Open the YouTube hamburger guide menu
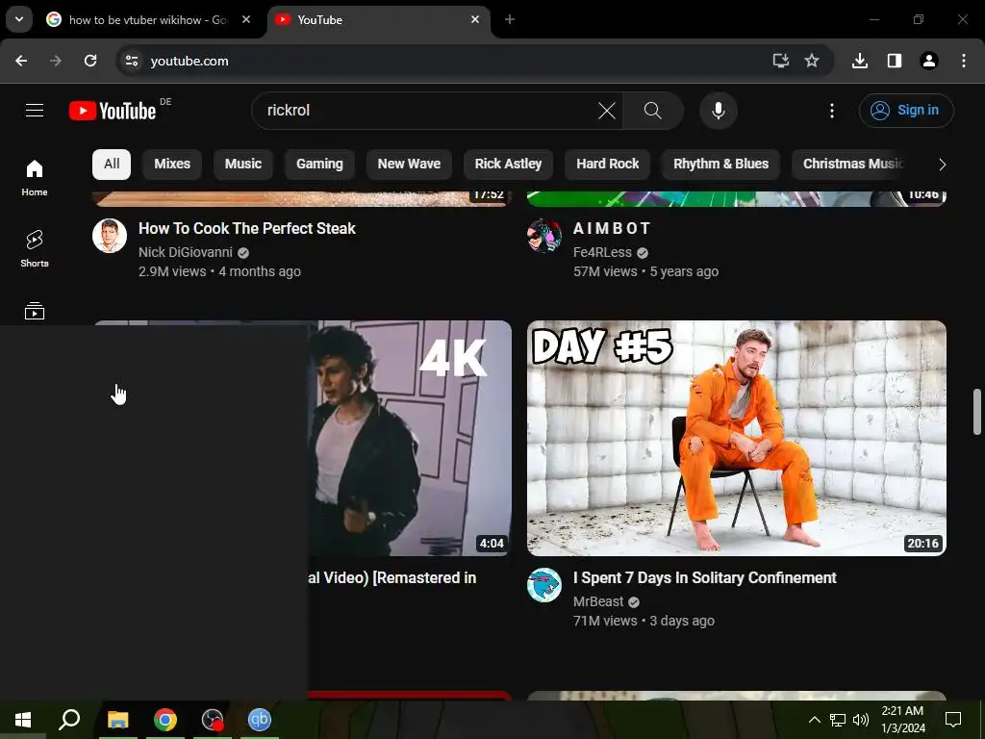Image resolution: width=985 pixels, height=739 pixels. (35, 111)
